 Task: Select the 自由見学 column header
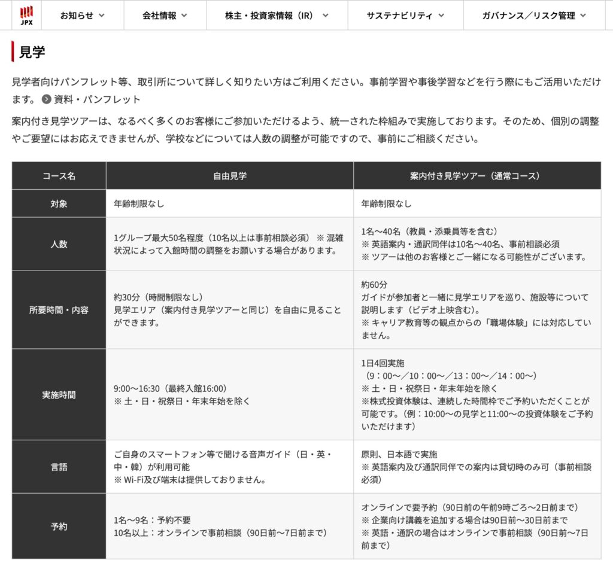pyautogui.click(x=230, y=176)
